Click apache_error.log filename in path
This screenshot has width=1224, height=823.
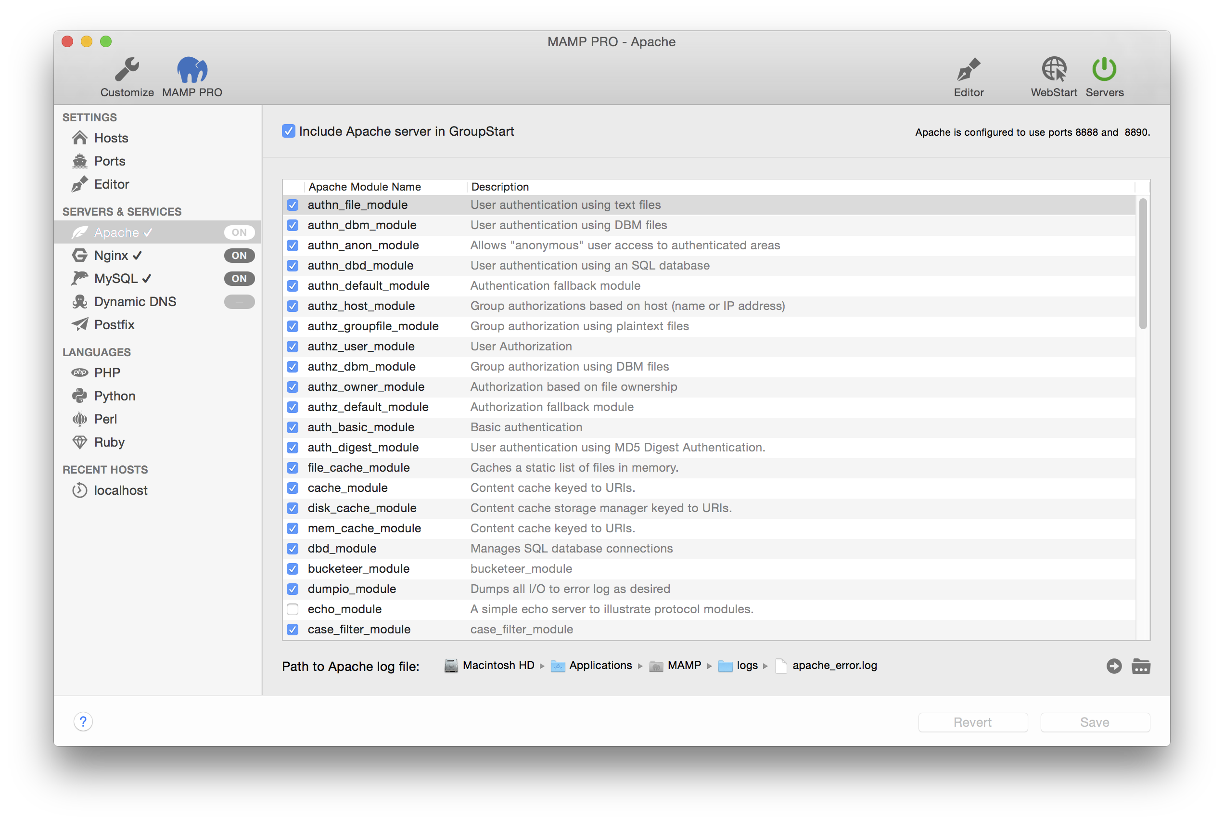834,666
